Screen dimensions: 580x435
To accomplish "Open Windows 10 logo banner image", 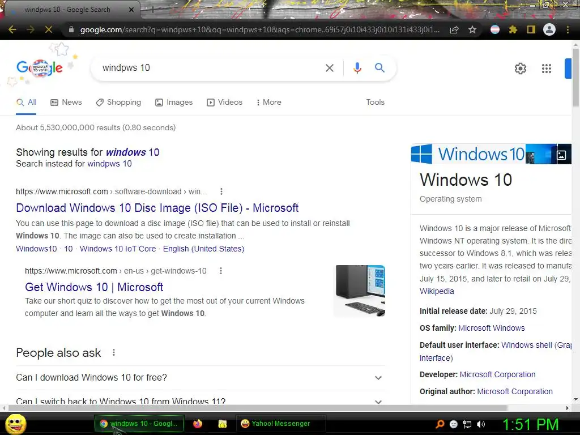I will pyautogui.click(x=468, y=154).
